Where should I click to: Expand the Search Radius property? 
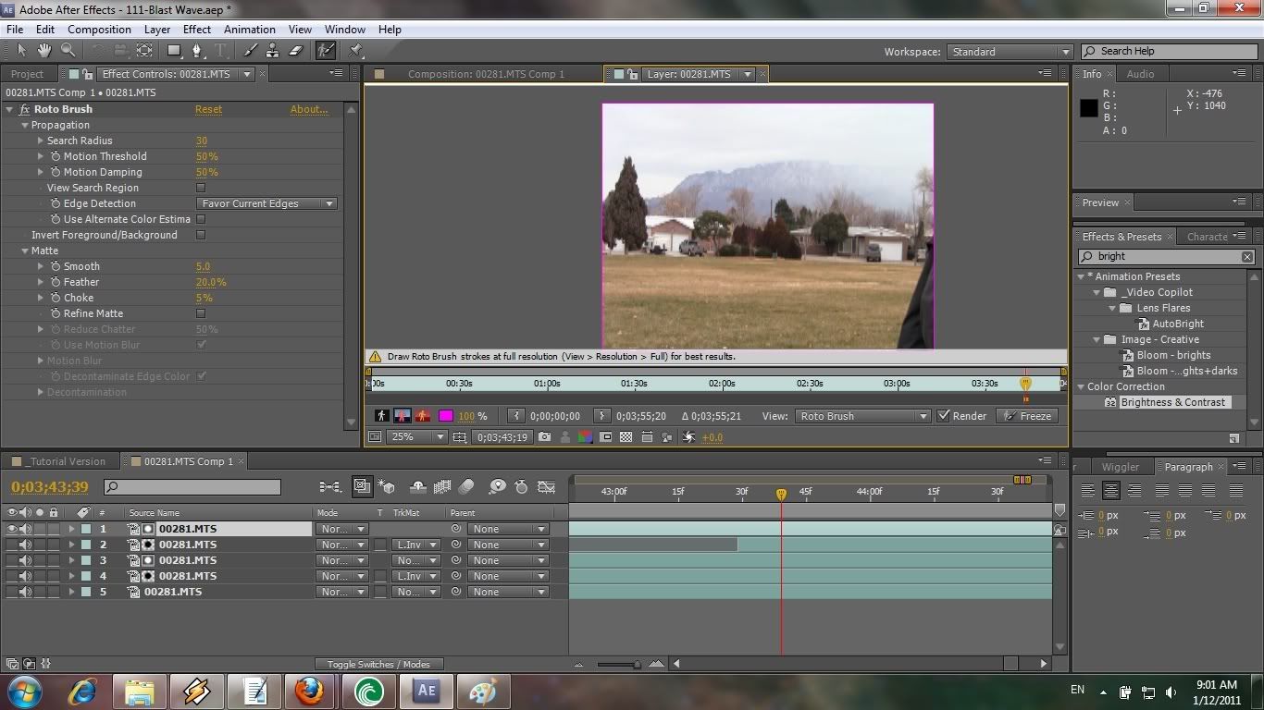tap(41, 141)
